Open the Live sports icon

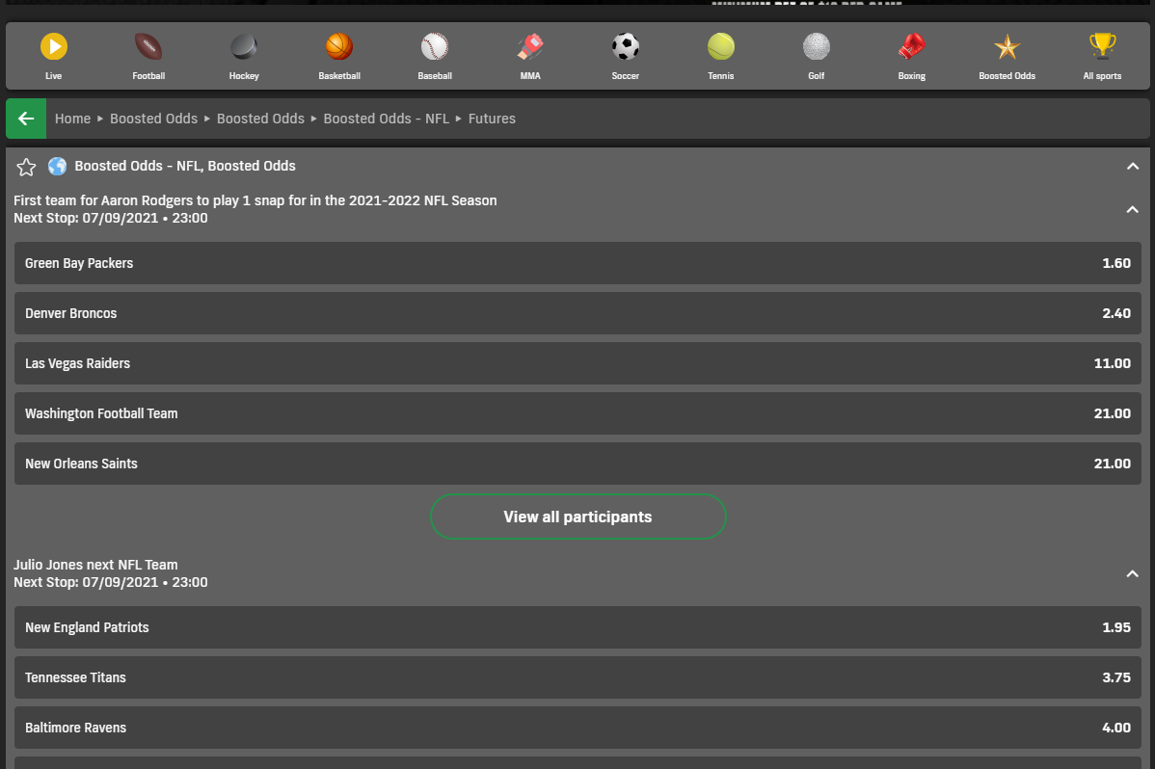coord(54,47)
